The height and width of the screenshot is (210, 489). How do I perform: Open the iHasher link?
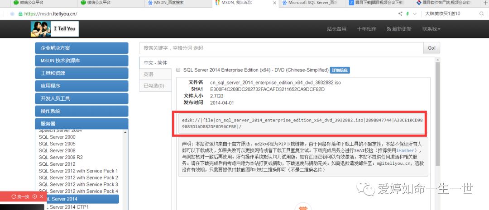coord(406,150)
